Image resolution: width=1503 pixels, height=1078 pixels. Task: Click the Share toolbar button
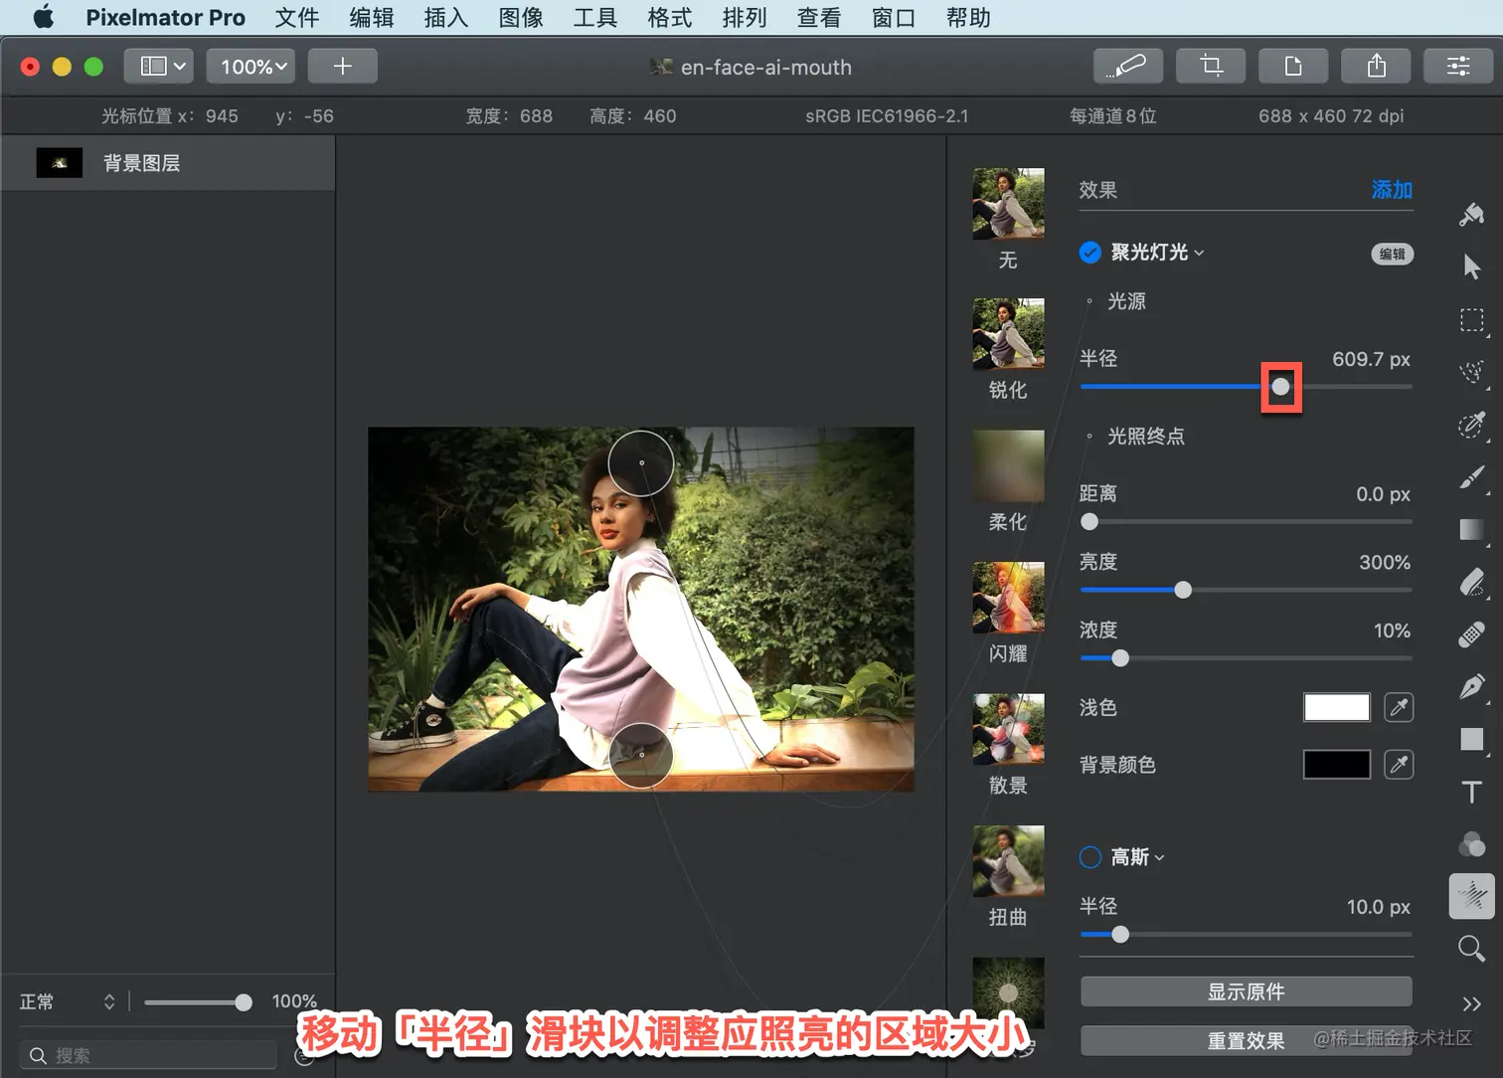tap(1377, 66)
